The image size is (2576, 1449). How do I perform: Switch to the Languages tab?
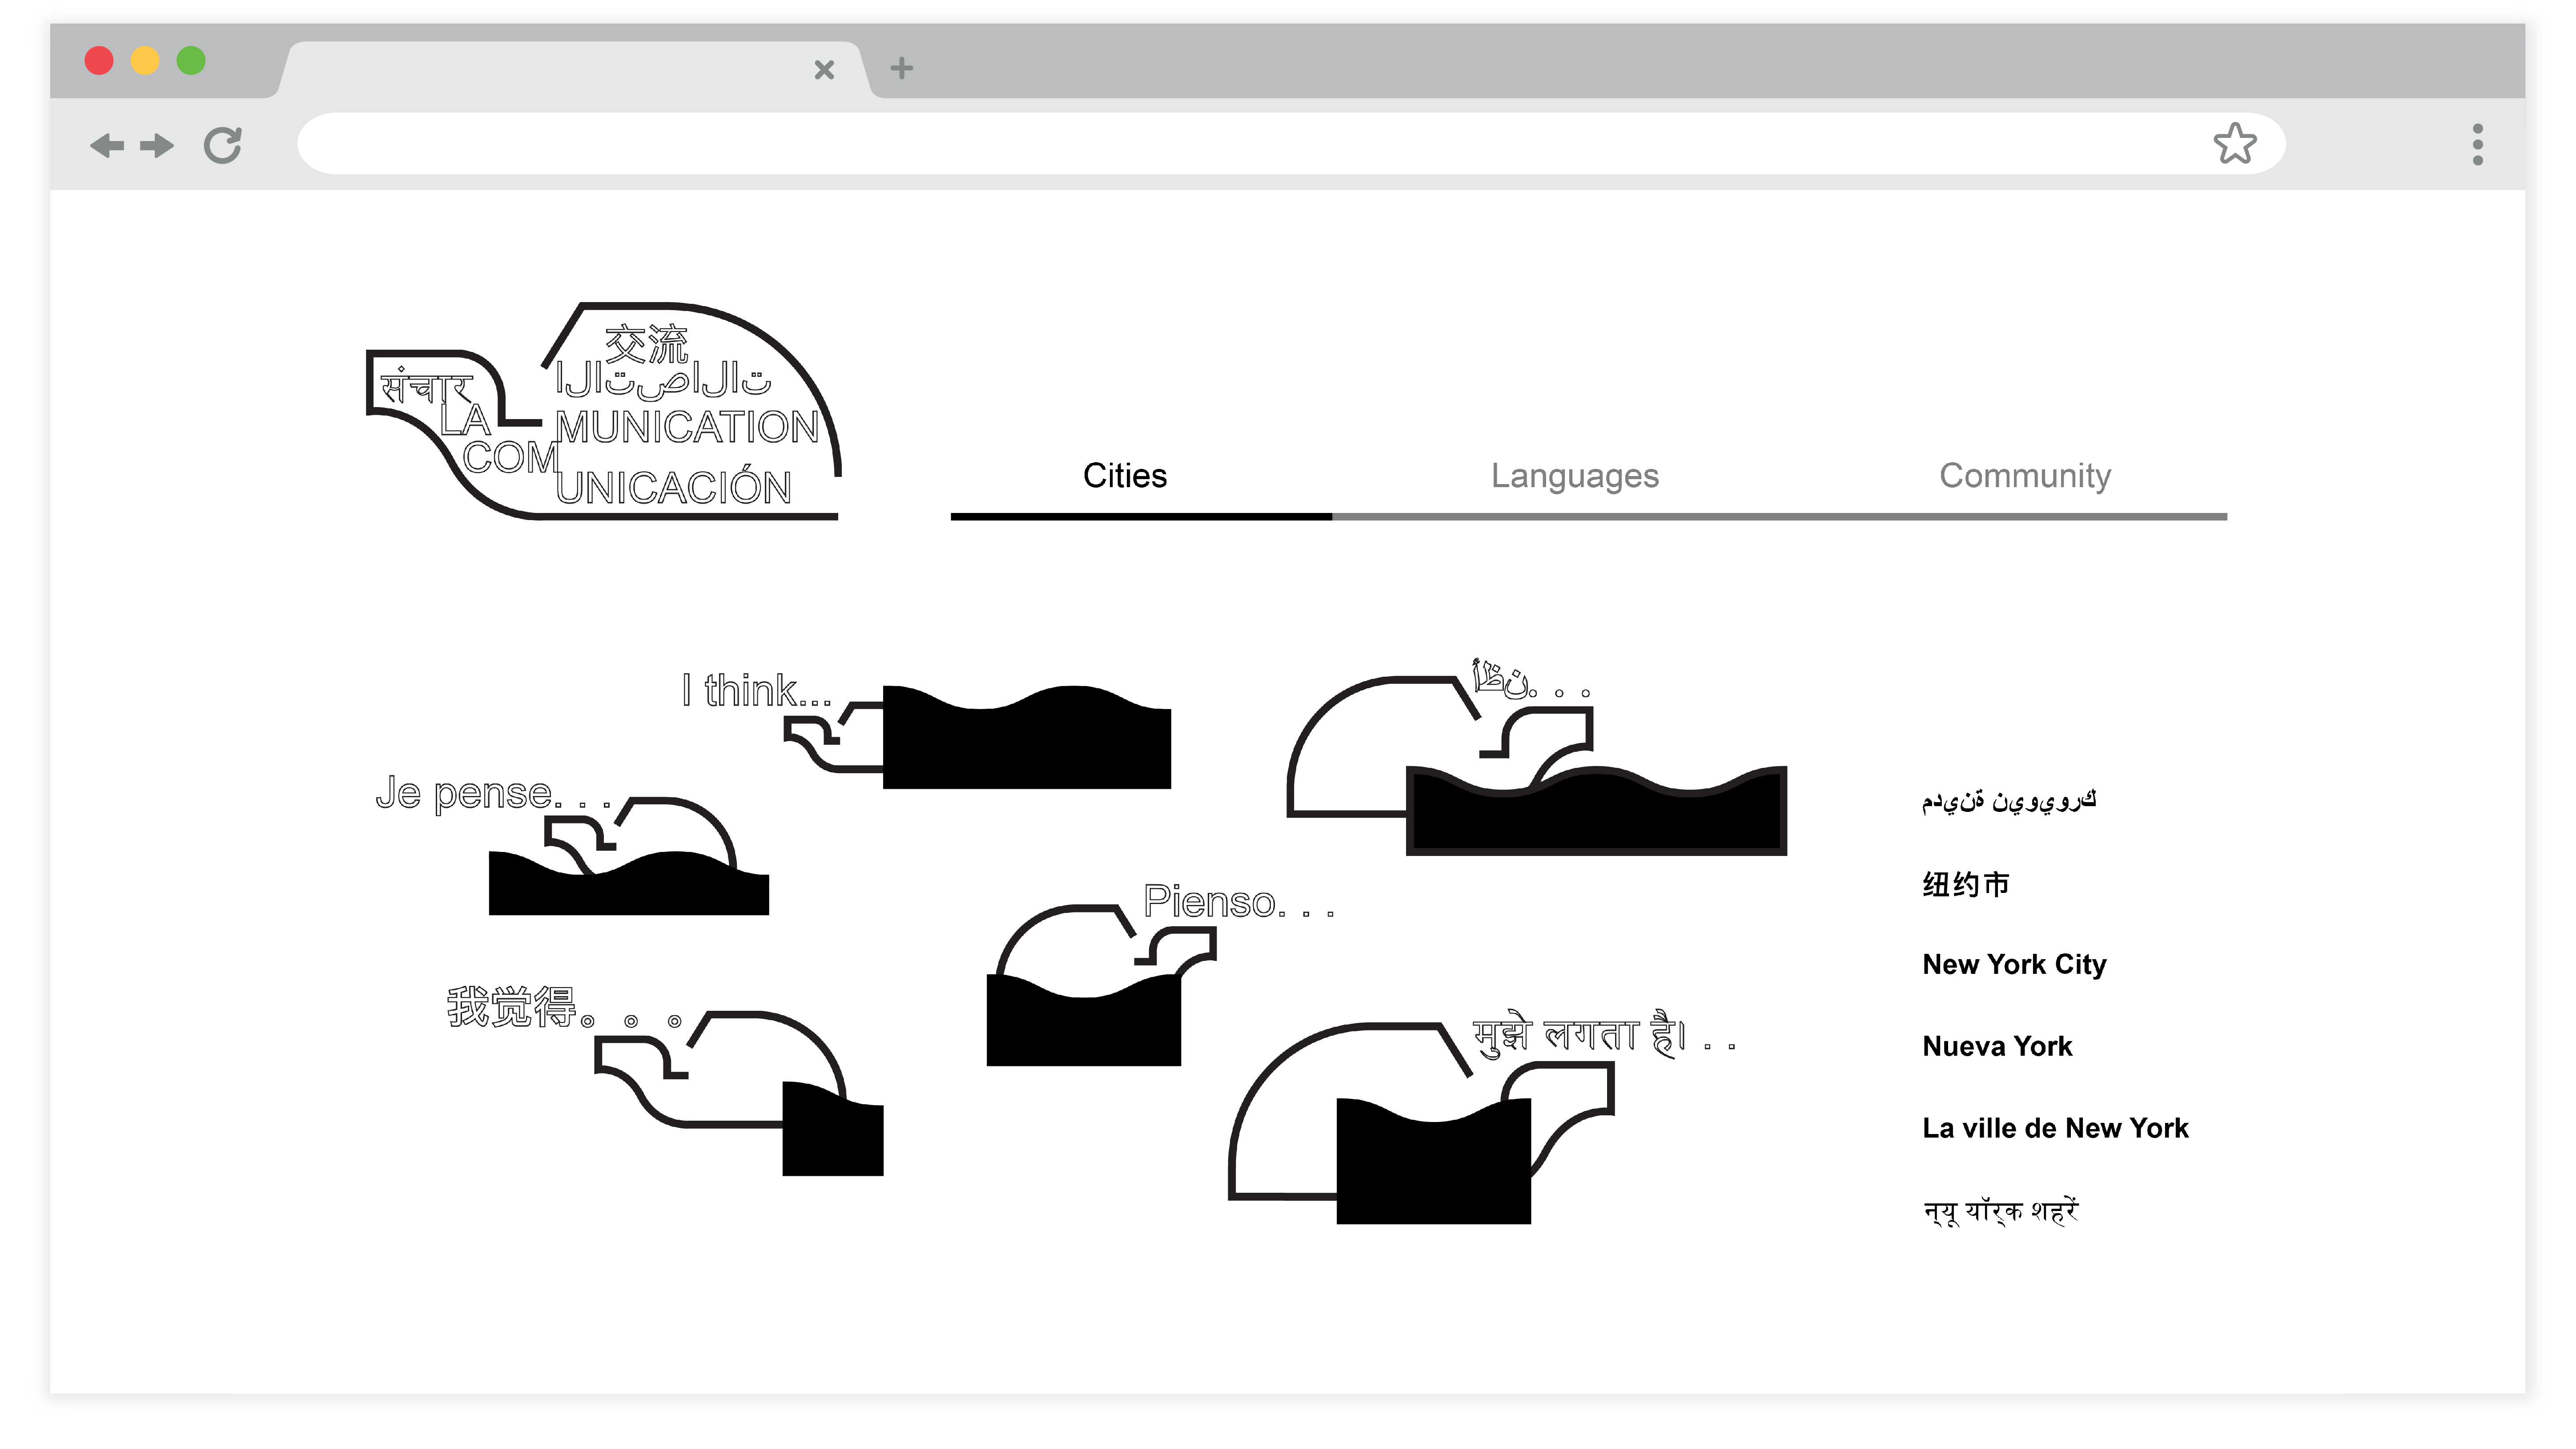coord(1574,476)
